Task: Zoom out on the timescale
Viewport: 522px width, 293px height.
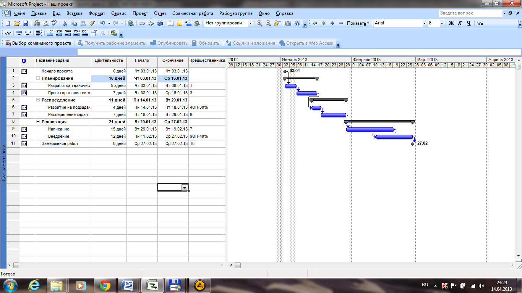Action: (268, 23)
